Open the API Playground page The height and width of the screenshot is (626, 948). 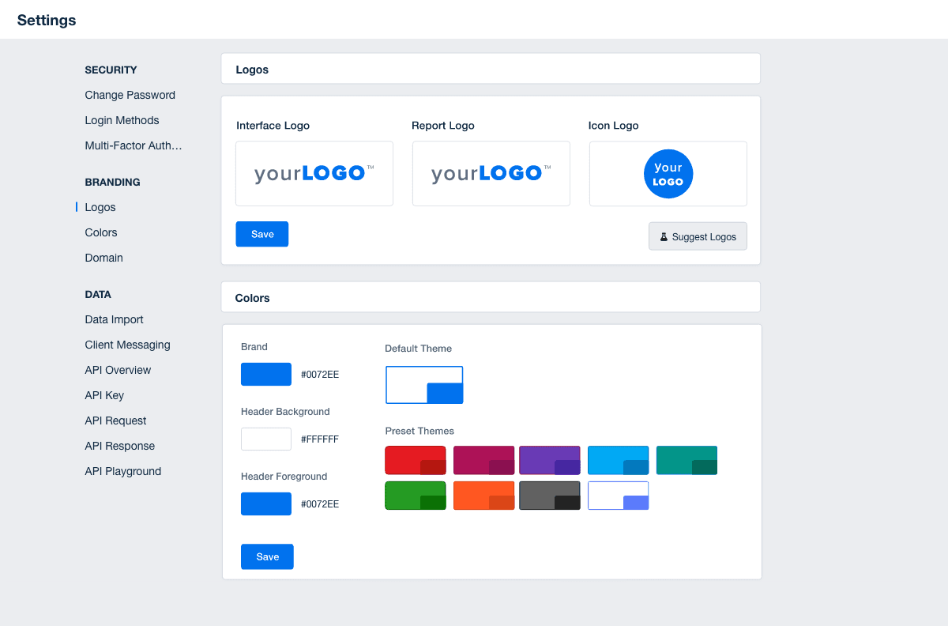point(122,471)
